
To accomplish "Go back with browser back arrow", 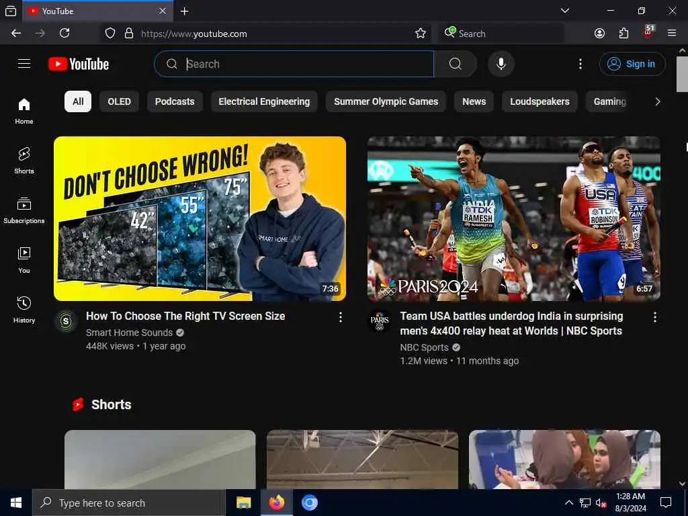I will pos(16,34).
